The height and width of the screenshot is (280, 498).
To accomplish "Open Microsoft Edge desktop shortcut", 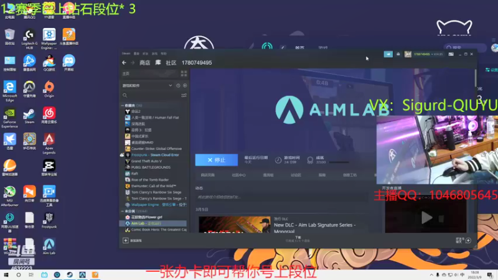I will pyautogui.click(x=9, y=91).
